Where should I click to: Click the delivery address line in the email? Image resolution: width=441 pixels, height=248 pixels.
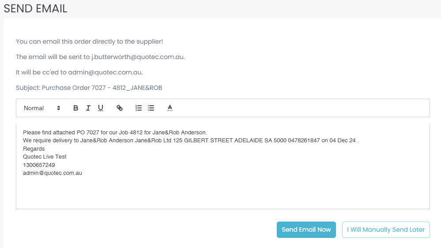(191, 141)
